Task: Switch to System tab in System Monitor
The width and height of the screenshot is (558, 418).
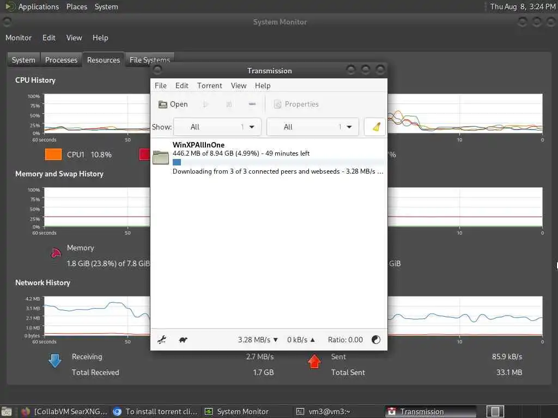Action: 23,60
